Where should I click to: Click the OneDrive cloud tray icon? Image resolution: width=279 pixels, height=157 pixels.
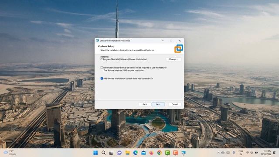[x=223, y=153]
